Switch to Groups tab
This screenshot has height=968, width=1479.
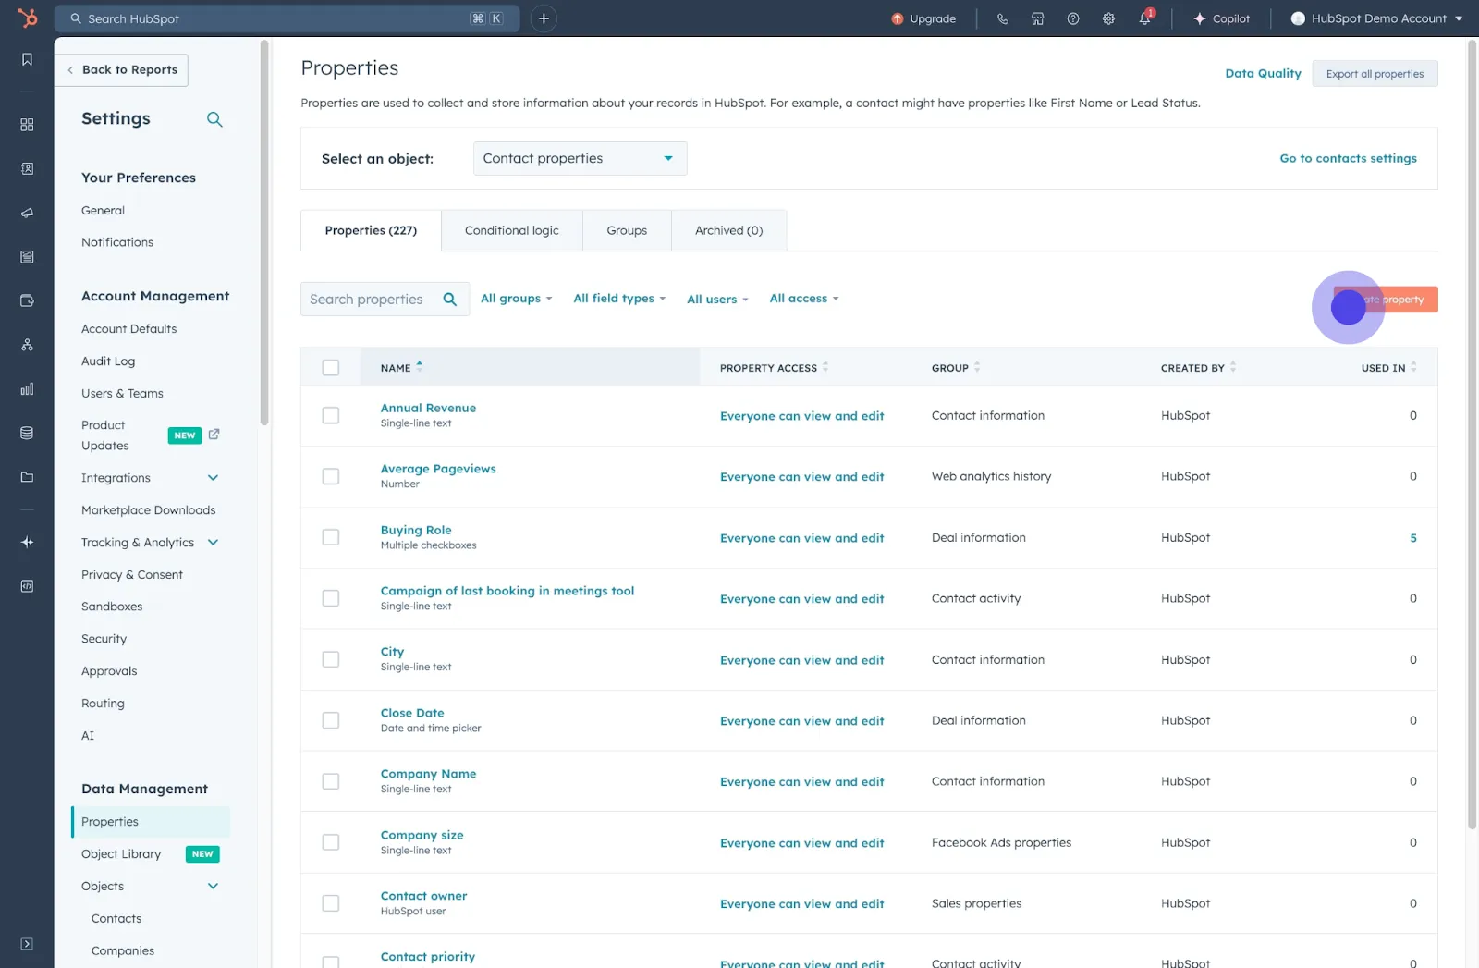(x=627, y=230)
